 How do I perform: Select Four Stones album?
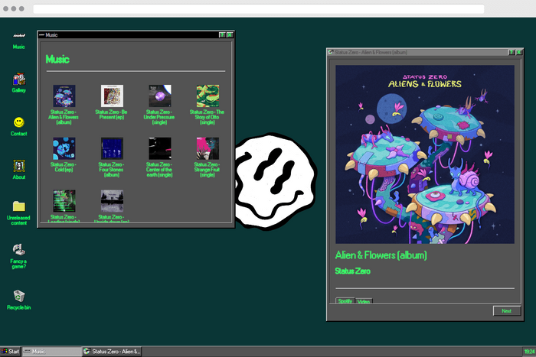click(112, 148)
